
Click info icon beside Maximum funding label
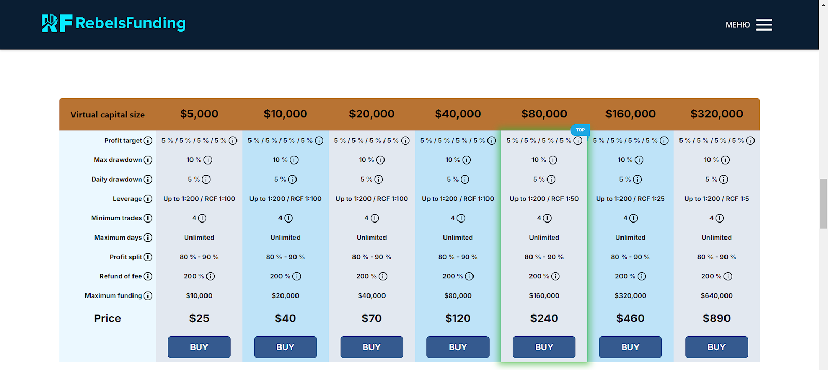pyautogui.click(x=148, y=296)
